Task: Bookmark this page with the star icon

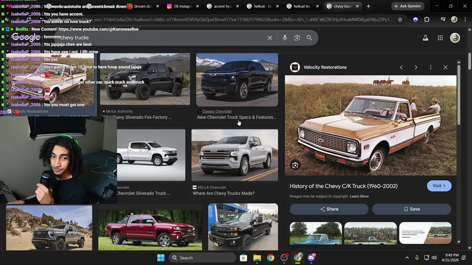Action: click(x=400, y=20)
